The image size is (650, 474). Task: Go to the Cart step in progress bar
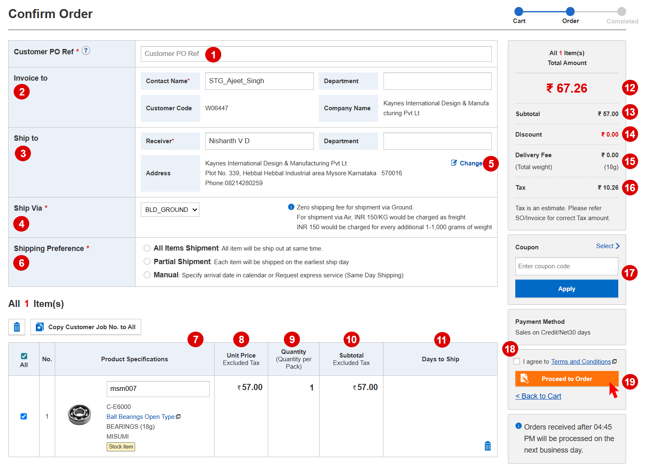click(519, 12)
